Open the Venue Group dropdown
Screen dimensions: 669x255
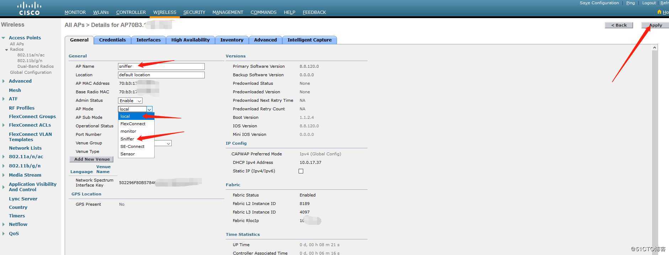(x=168, y=143)
